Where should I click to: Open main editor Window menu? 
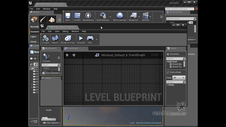47,9
